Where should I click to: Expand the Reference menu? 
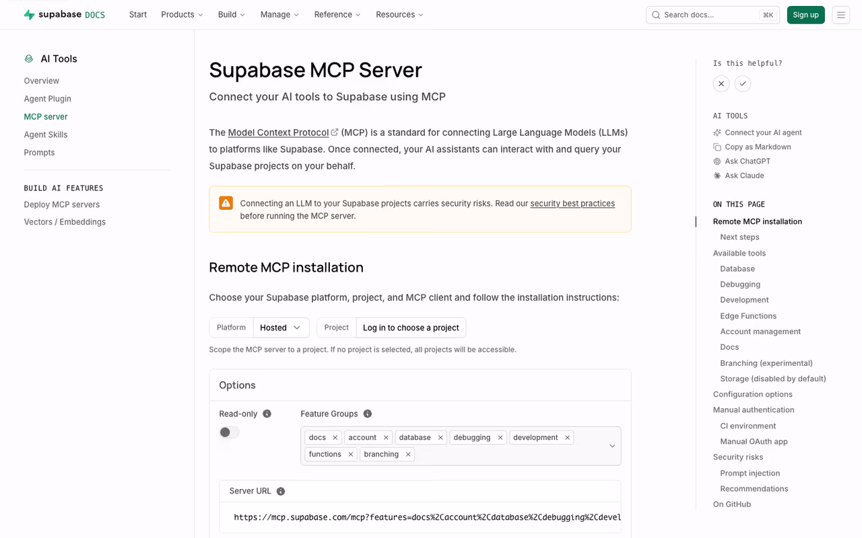pos(337,15)
